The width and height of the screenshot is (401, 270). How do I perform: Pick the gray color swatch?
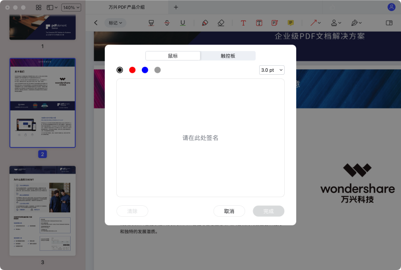click(x=157, y=70)
